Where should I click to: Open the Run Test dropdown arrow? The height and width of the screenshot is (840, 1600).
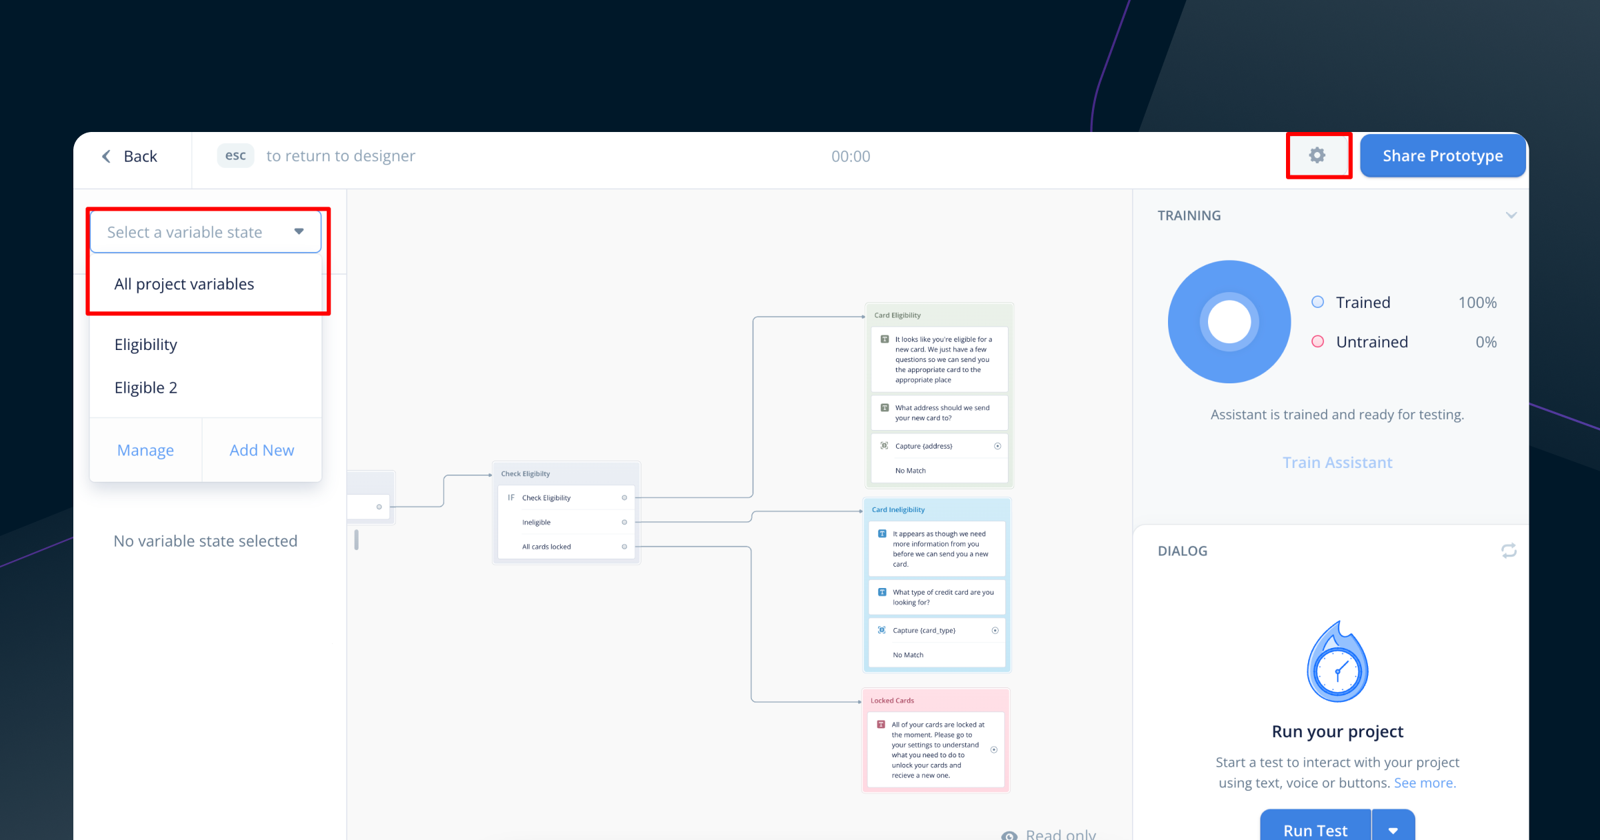[x=1393, y=829]
